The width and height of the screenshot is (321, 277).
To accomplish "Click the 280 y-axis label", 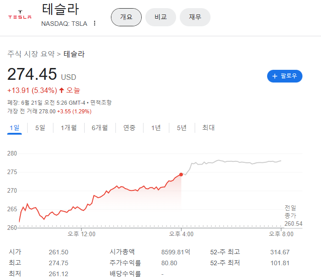I will tap(12, 153).
